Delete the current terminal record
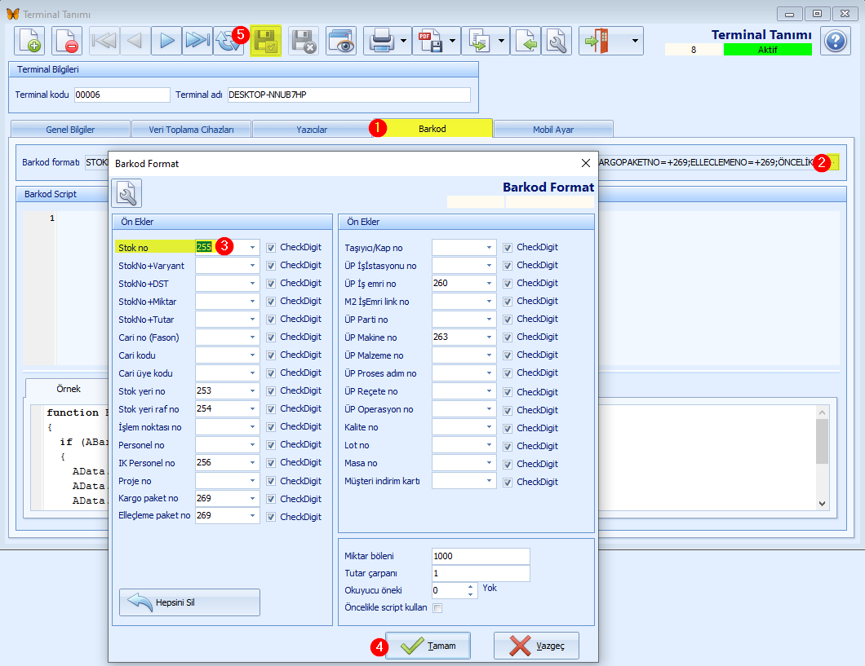This screenshot has width=865, height=666. click(x=67, y=41)
